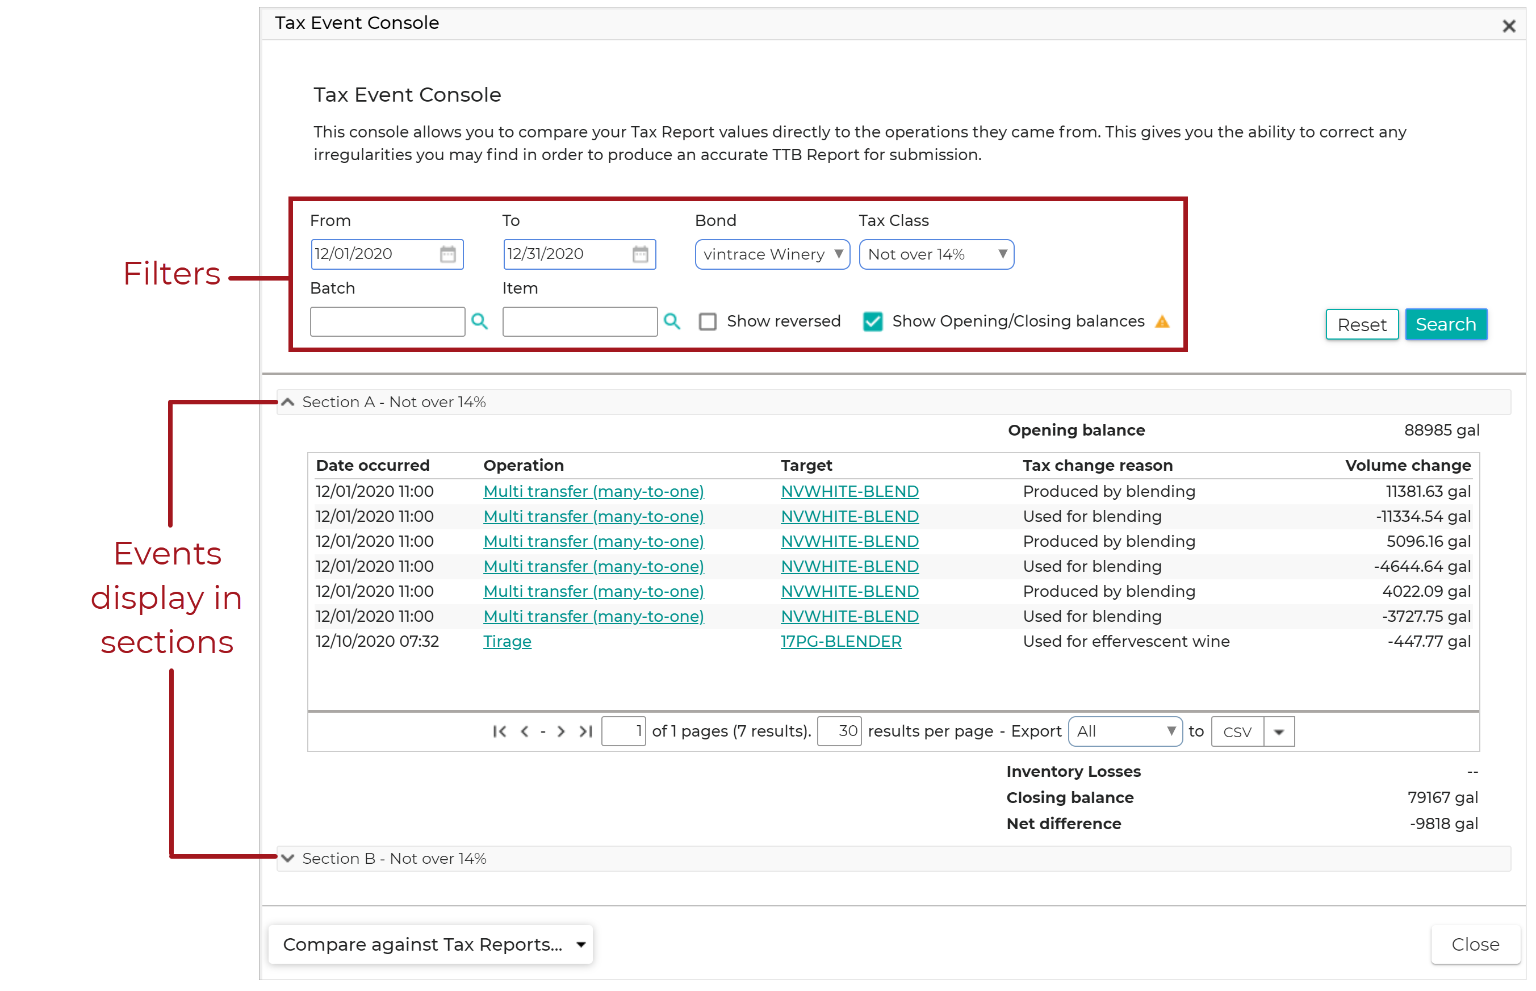
Task: Expand Section B - Not over 14%
Action: coord(287,859)
